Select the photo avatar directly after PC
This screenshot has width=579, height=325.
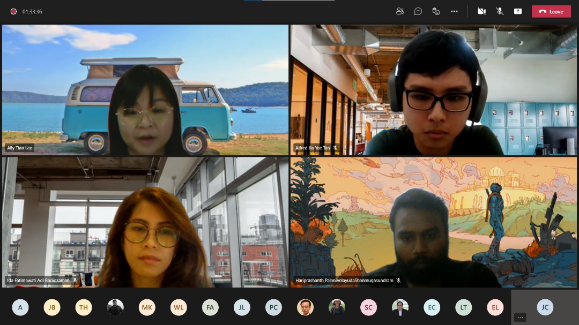point(306,307)
